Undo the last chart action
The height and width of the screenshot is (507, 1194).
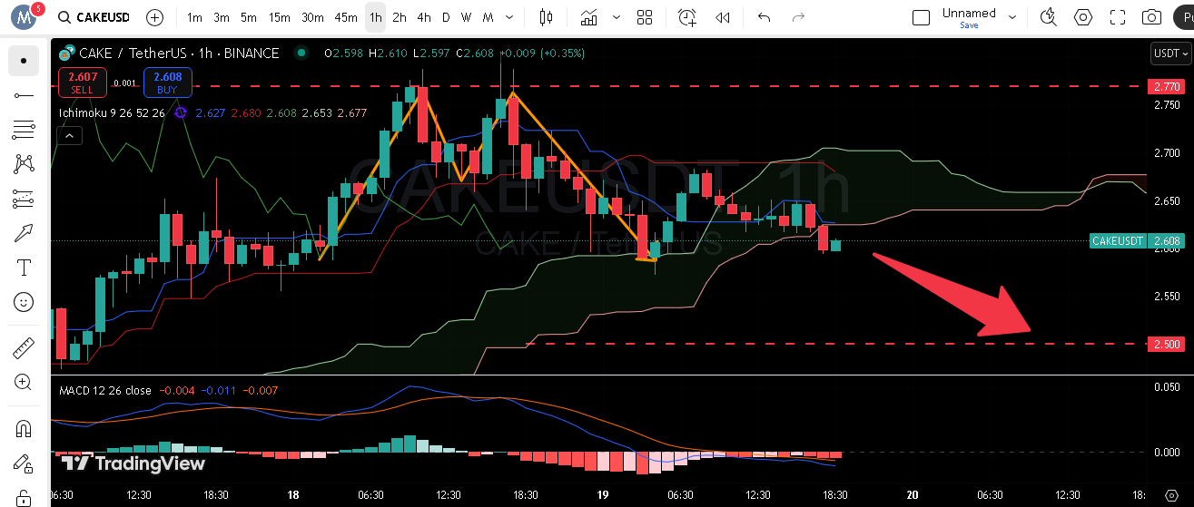[x=764, y=17]
